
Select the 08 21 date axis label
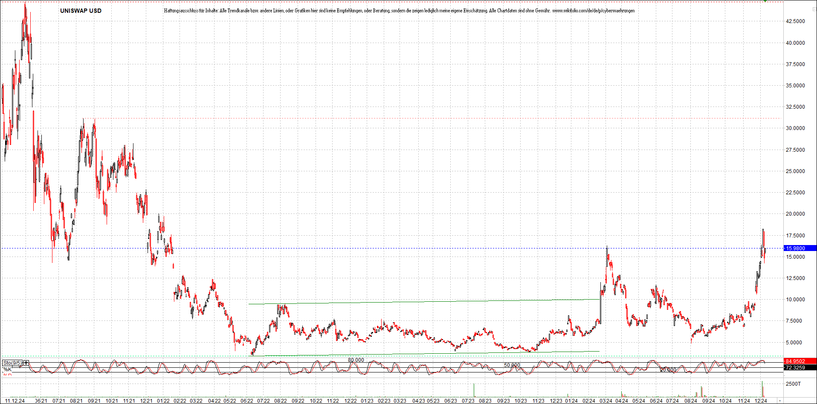click(x=76, y=401)
